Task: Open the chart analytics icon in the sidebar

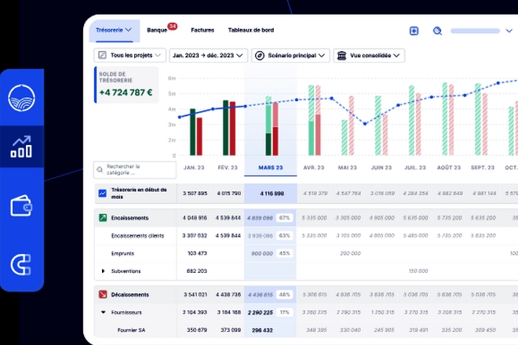Action: pyautogui.click(x=21, y=147)
